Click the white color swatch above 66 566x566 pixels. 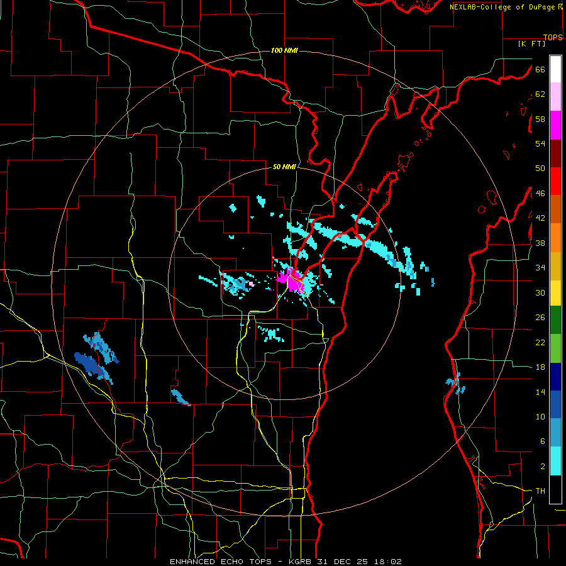pos(555,69)
